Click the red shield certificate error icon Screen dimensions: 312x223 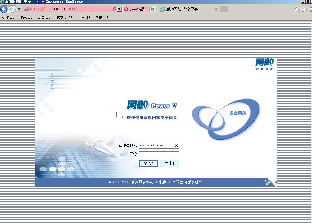tap(126, 9)
